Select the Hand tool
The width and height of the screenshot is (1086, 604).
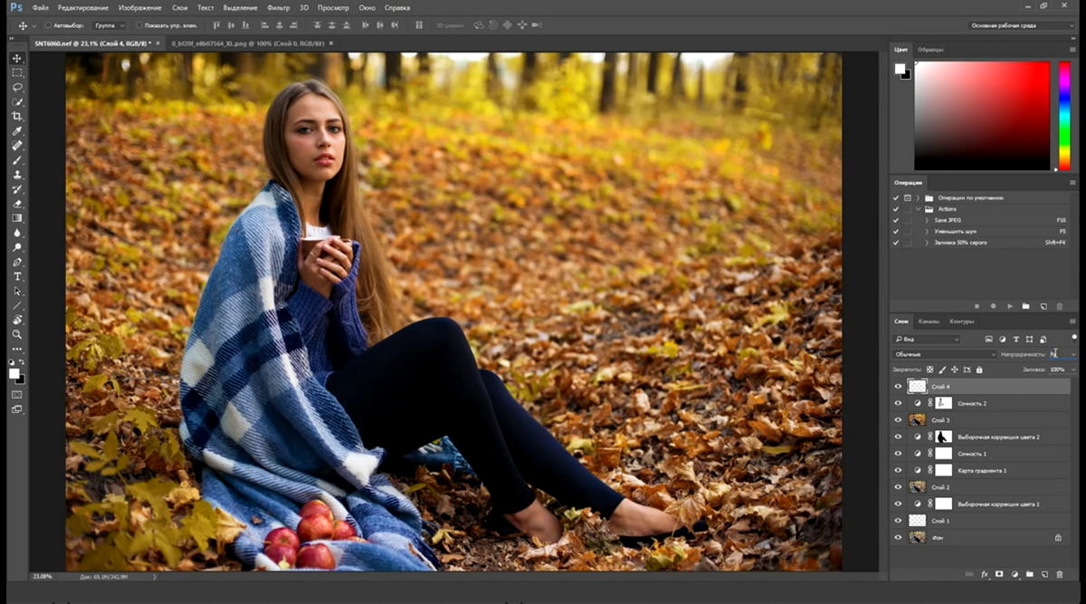click(17, 320)
